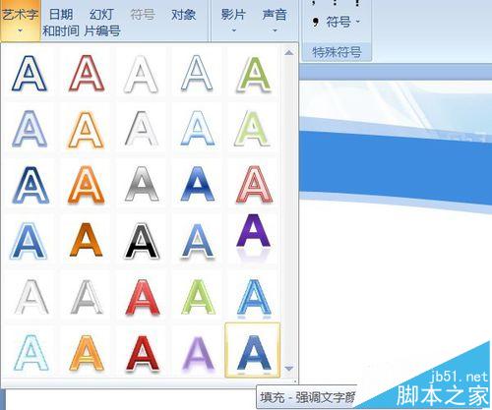Choose orange bevel outline WordArt, third row

[87, 185]
